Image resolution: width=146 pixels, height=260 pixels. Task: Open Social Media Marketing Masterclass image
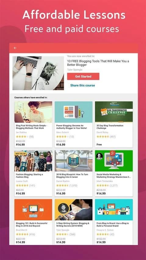[114, 161]
